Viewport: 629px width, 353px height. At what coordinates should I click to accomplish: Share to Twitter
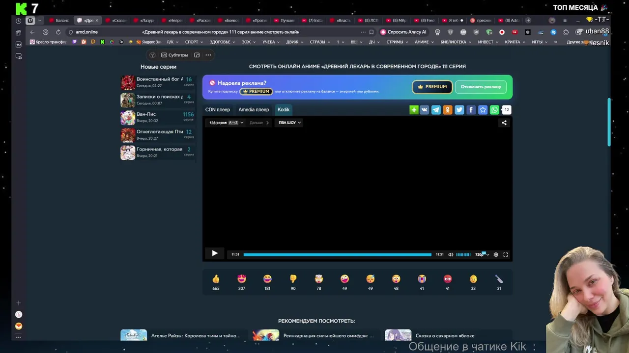[x=459, y=110]
